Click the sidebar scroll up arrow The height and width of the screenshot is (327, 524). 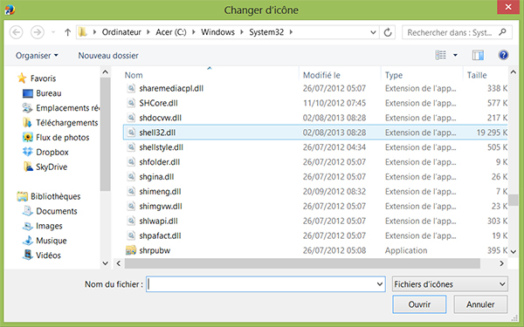(x=106, y=72)
